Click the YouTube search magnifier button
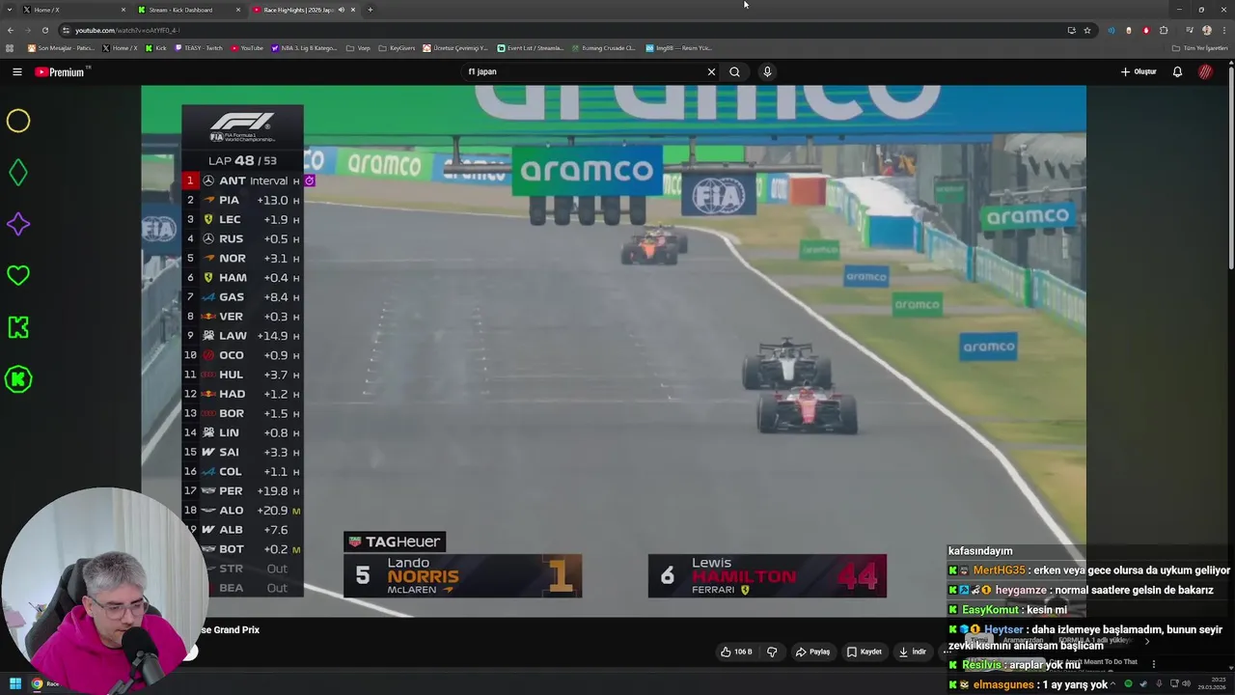 click(x=734, y=71)
